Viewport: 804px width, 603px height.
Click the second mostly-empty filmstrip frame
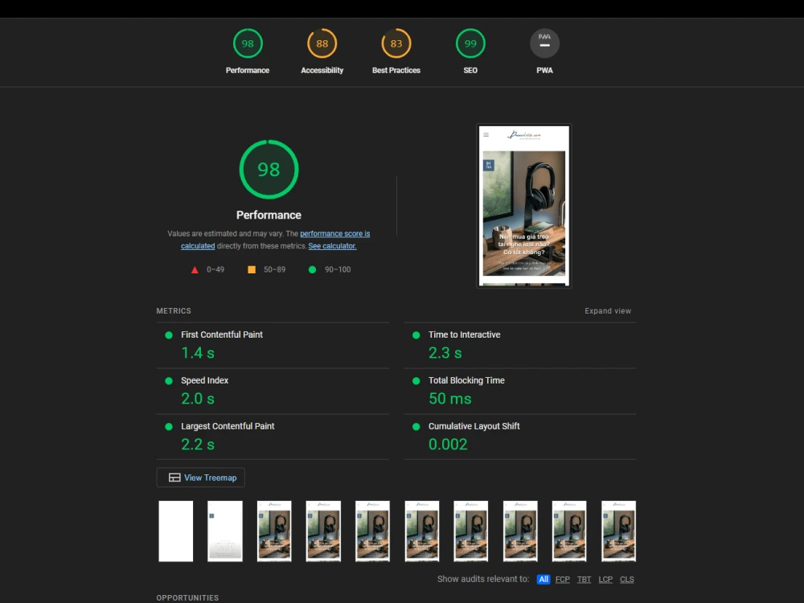click(225, 531)
